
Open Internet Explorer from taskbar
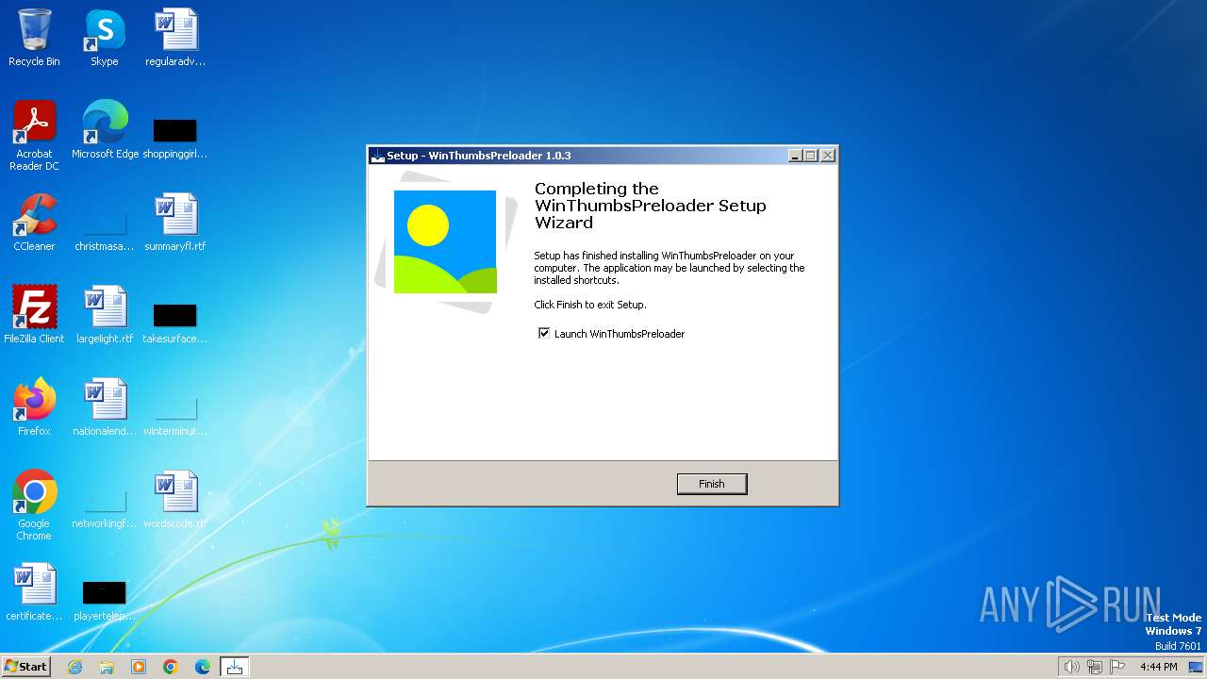point(74,667)
